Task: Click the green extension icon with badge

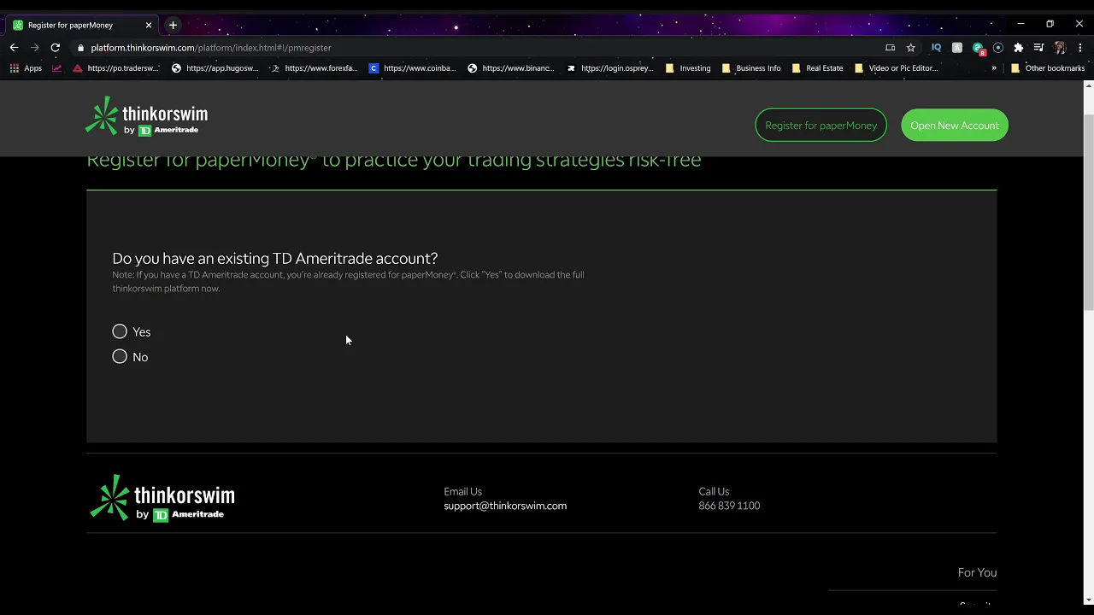Action: (979, 49)
